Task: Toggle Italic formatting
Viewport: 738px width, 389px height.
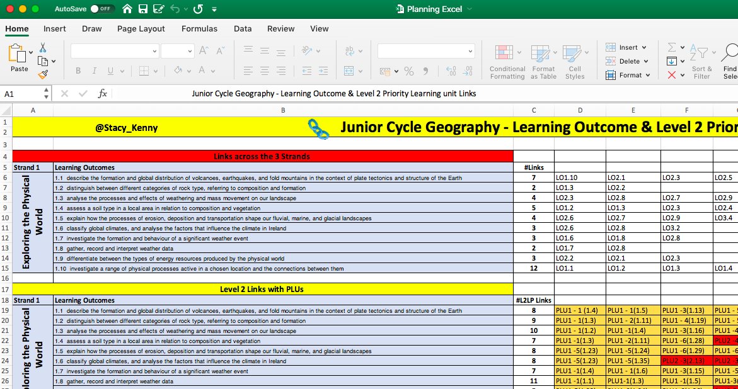Action: click(x=94, y=70)
